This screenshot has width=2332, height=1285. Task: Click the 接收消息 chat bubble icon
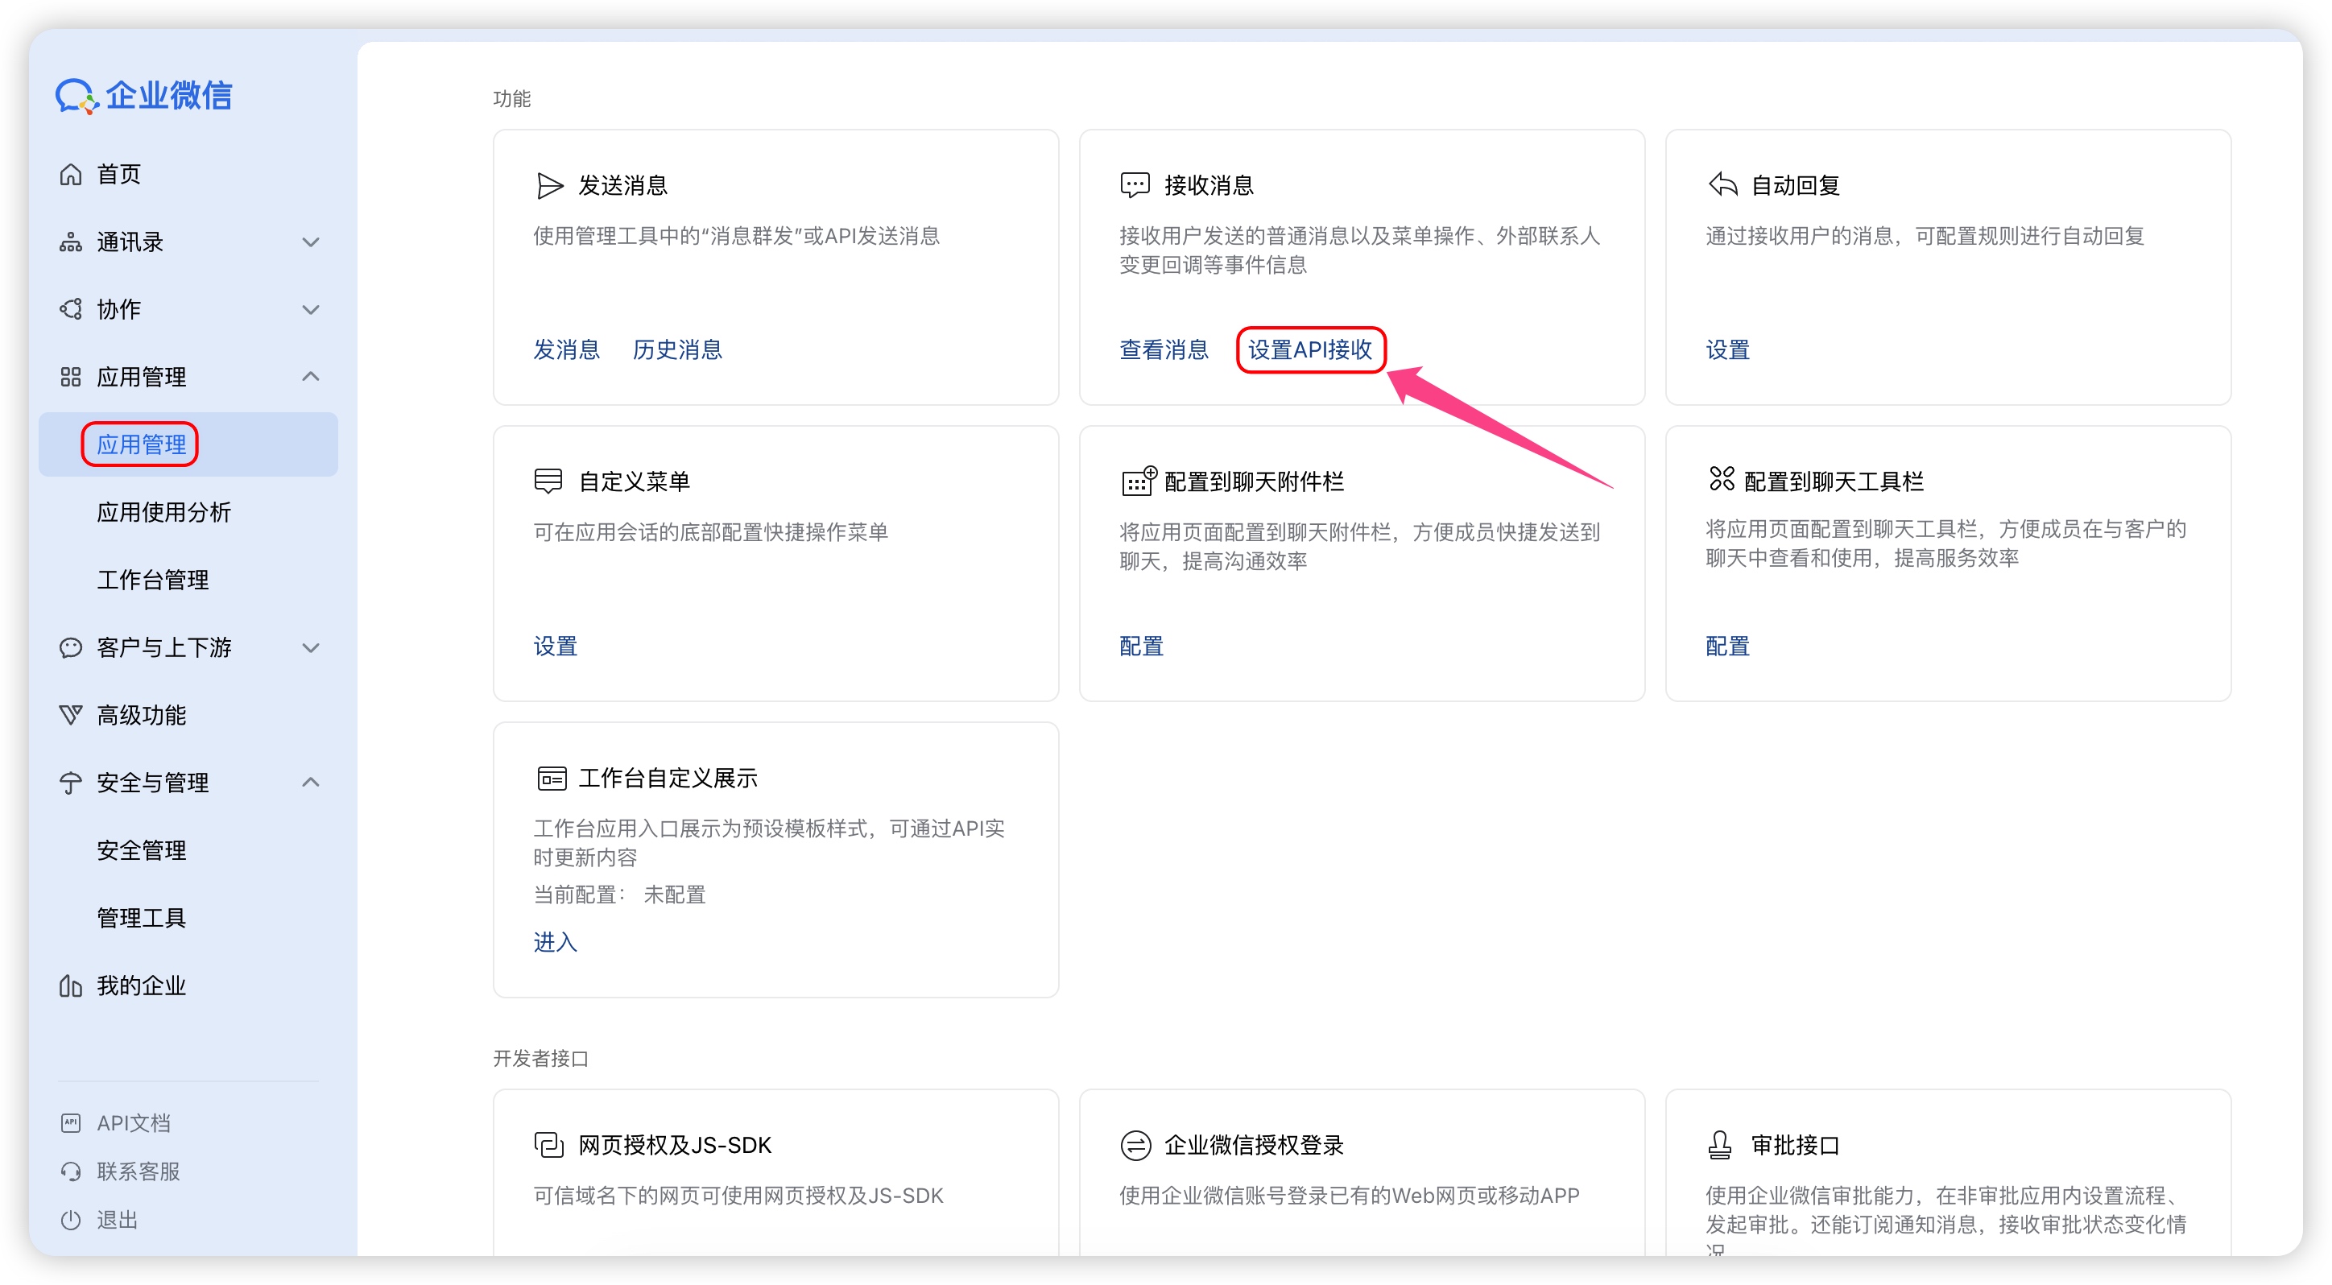point(1135,185)
